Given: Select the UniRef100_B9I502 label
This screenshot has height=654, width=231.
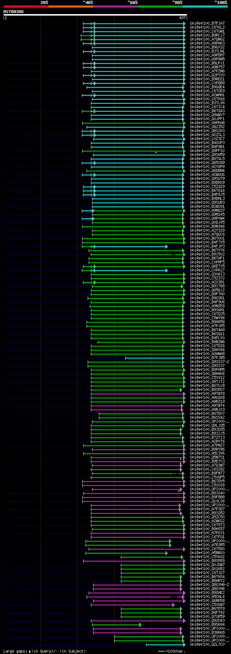Looking at the screenshot, I should [x=207, y=254].
